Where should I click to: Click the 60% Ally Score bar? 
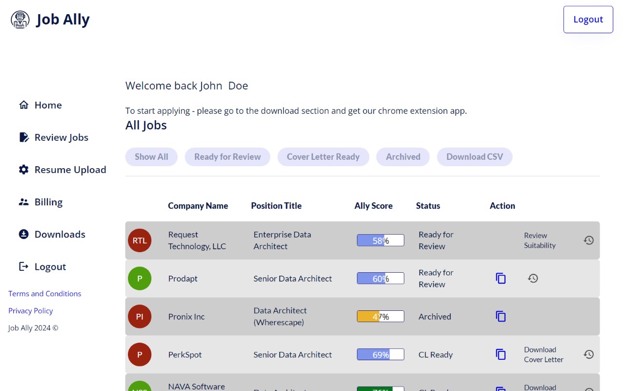pyautogui.click(x=380, y=279)
